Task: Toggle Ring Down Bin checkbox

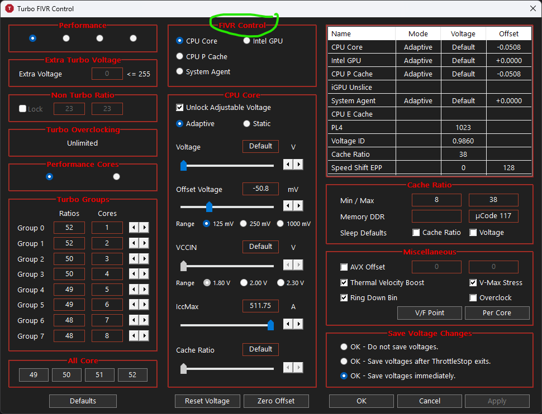Action: 344,297
